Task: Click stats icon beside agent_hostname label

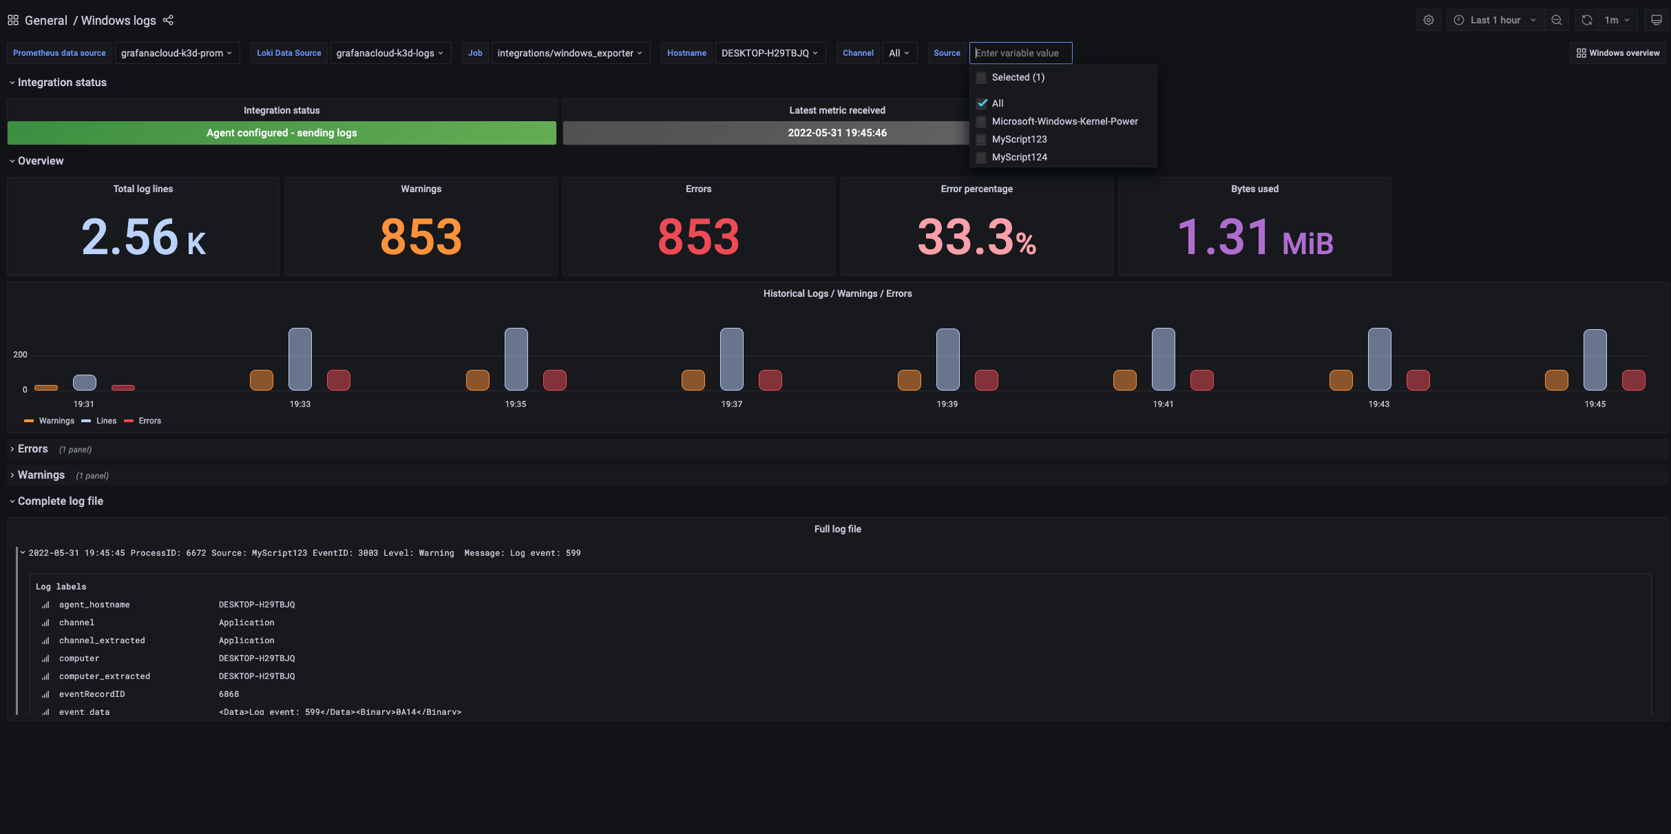Action: click(45, 605)
